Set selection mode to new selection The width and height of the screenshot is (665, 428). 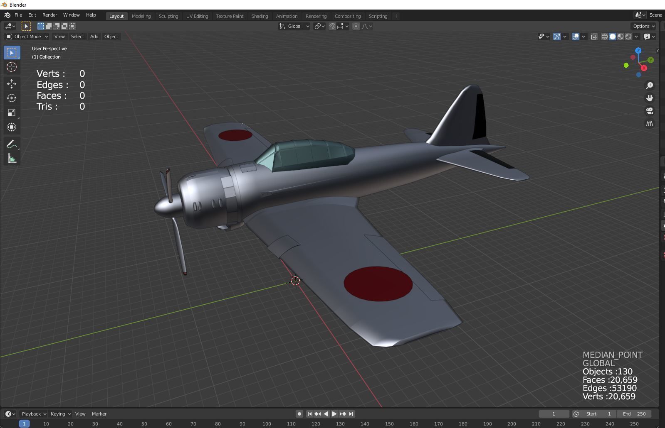41,26
